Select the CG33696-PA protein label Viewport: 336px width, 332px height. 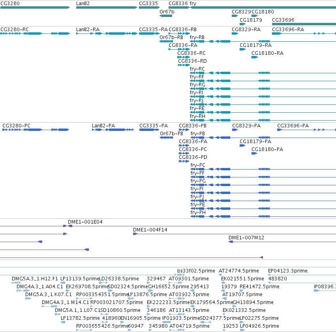point(293,126)
